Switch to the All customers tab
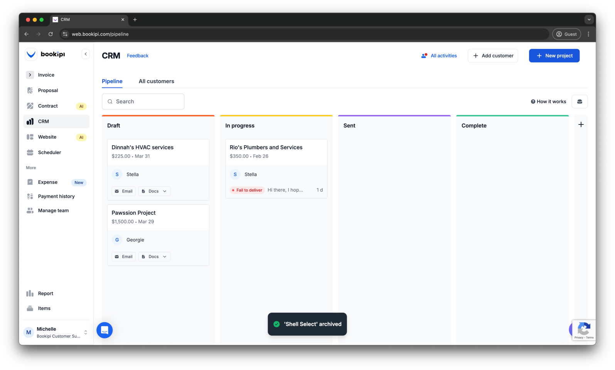 point(157,81)
